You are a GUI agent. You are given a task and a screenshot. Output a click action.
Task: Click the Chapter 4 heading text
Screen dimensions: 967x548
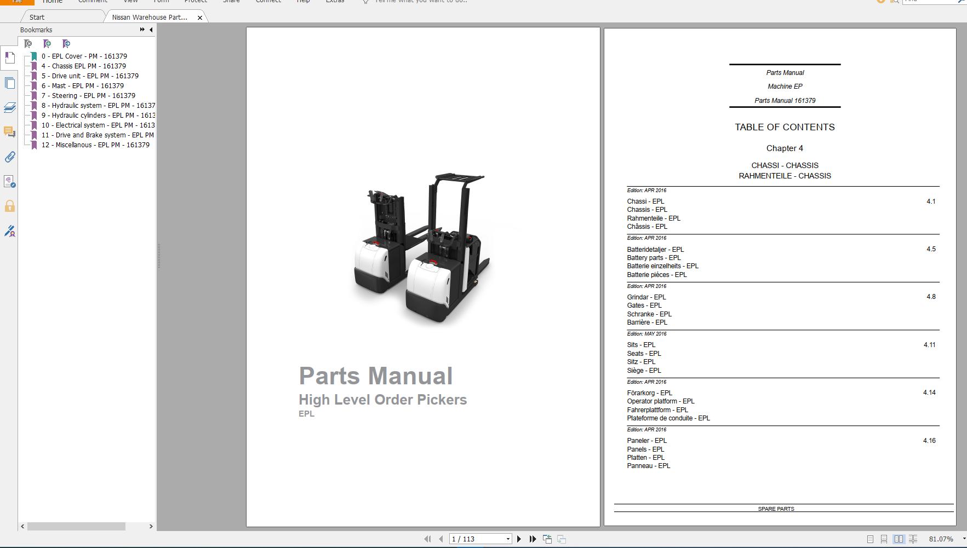click(x=785, y=148)
